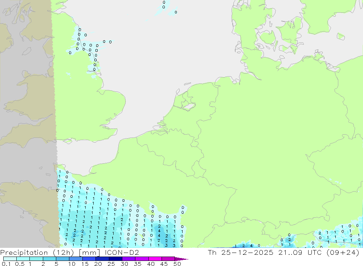Choose the legend swatch between 10 and 15
The height and width of the screenshot is (266, 363).
76,259
